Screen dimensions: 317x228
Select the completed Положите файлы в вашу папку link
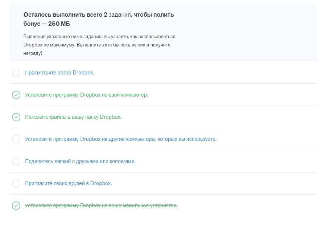73,117
